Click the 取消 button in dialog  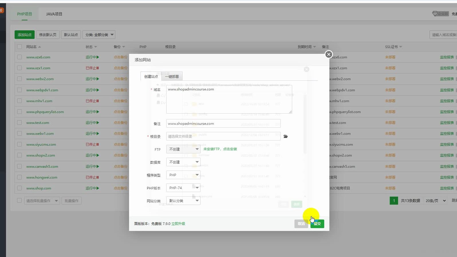pyautogui.click(x=301, y=224)
